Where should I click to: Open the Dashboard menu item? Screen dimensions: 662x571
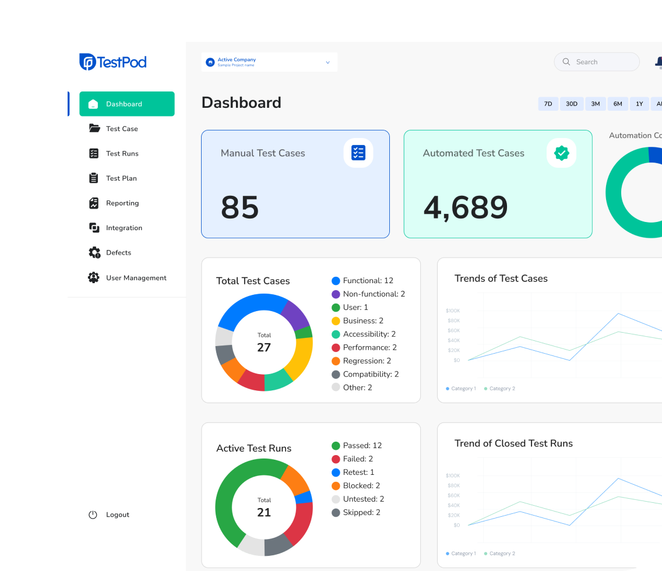pyautogui.click(x=127, y=104)
